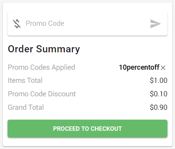175x149 pixels.
Task: Submit promo code with send arrow icon
Action: click(156, 24)
